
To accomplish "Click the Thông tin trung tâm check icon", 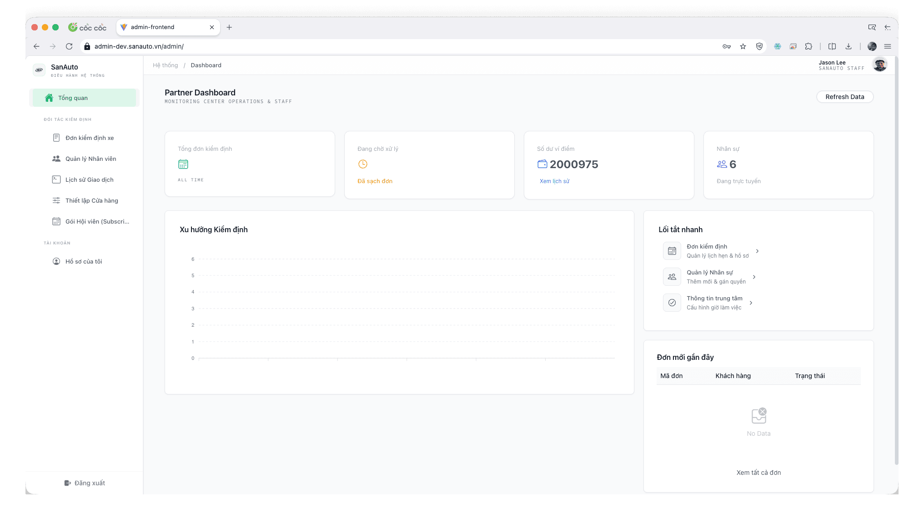I will 672,303.
